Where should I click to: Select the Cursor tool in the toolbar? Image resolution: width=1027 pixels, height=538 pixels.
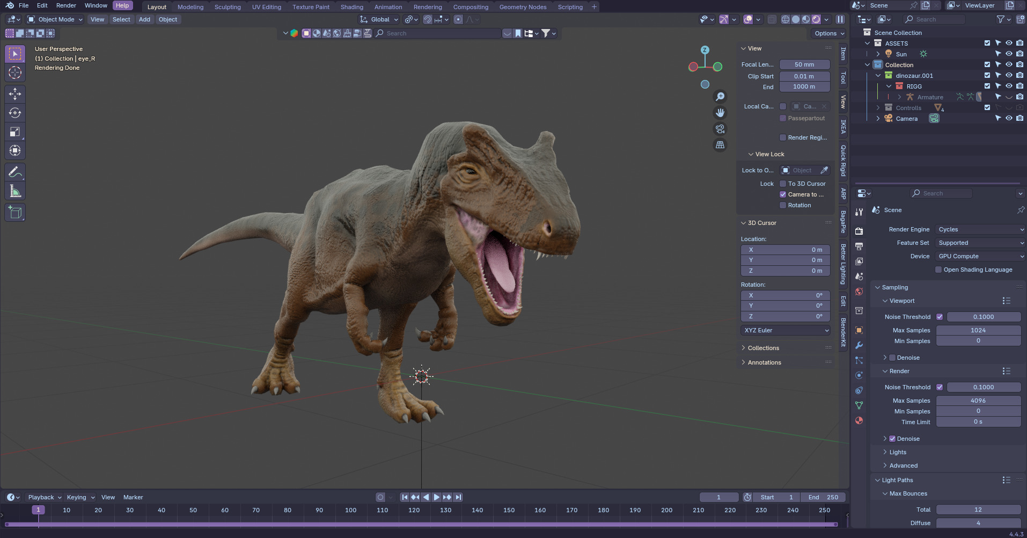(x=15, y=72)
